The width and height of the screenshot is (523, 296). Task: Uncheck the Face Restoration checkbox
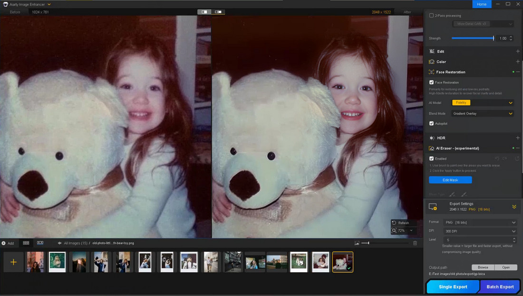(431, 82)
